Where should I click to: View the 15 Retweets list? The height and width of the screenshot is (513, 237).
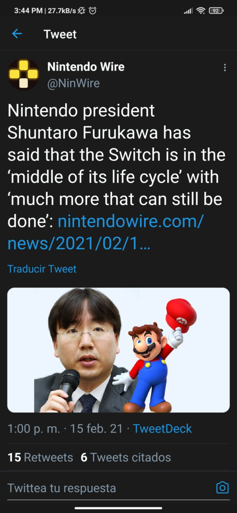[x=40, y=457]
